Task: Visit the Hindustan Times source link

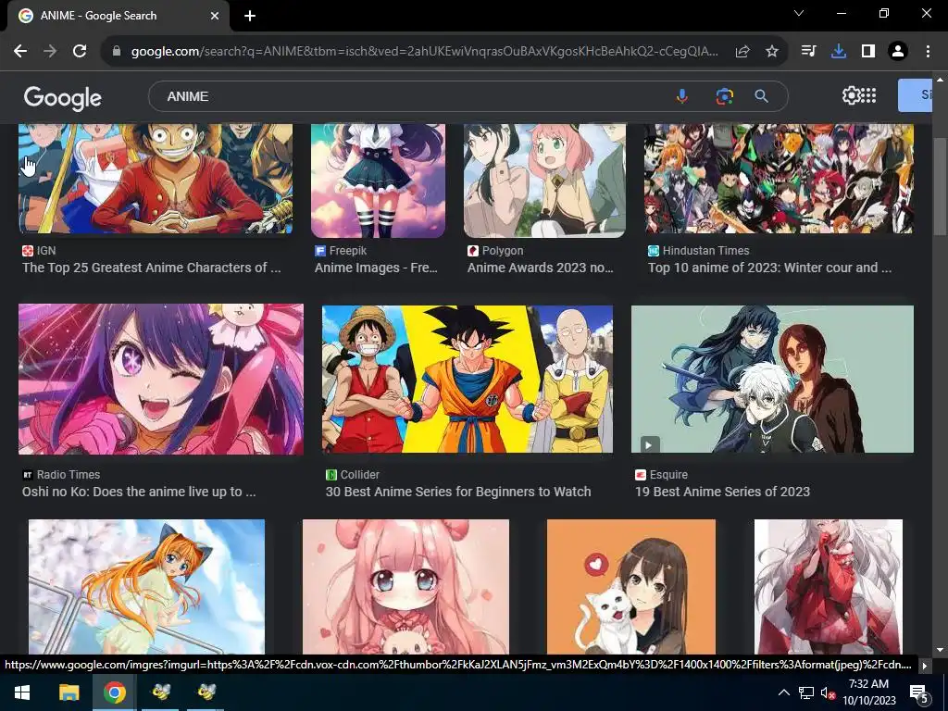Action: [698, 250]
